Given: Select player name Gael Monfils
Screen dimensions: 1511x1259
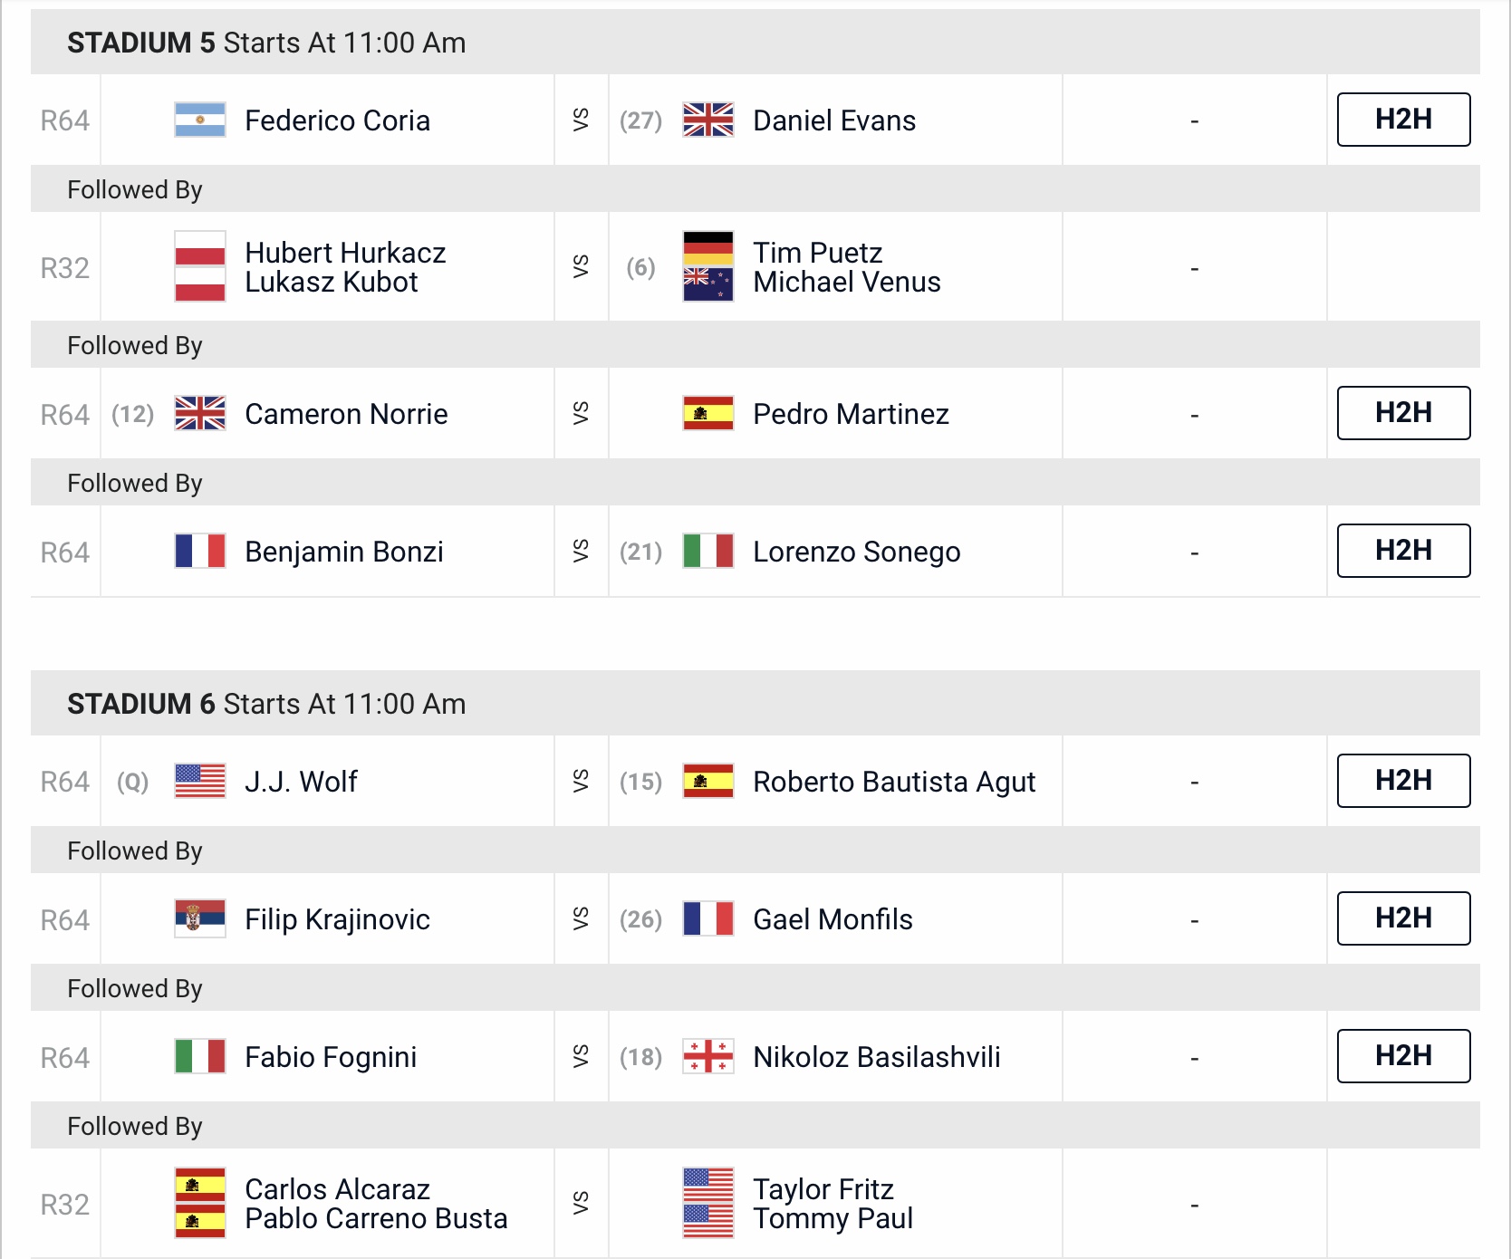Looking at the screenshot, I should [x=832, y=919].
